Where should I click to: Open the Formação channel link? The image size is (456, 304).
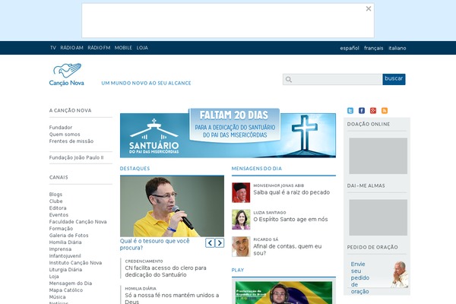click(x=61, y=228)
